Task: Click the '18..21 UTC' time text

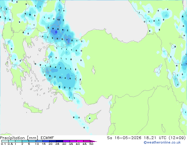Action: 155,138
